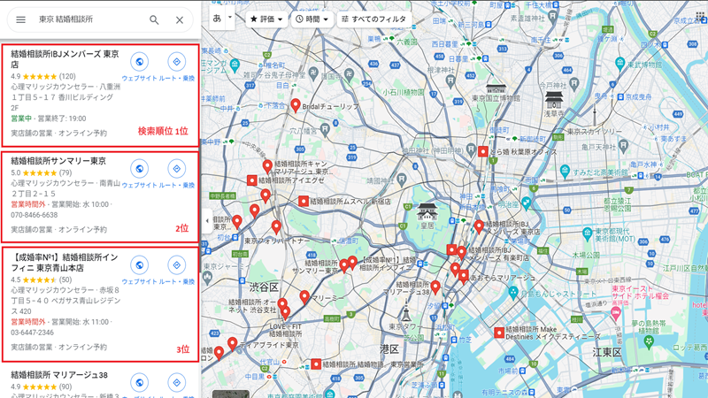Viewport: 708px width, 398px height.
Task: Open website for 結婚相談所インフィニ 東京青山本店
Action: (140, 265)
